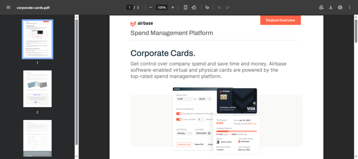Print the document
This screenshot has height=159, width=358.
tap(340, 7)
